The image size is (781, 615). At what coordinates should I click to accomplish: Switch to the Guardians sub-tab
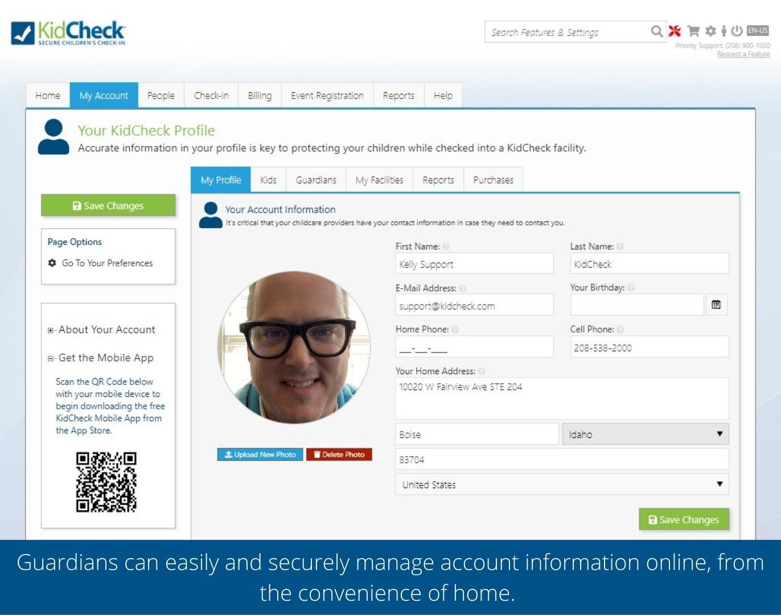(x=316, y=180)
